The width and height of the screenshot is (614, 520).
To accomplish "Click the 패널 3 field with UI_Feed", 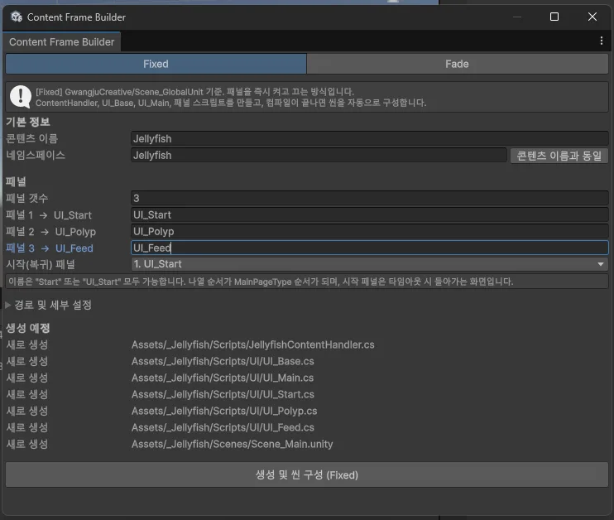I will point(369,248).
